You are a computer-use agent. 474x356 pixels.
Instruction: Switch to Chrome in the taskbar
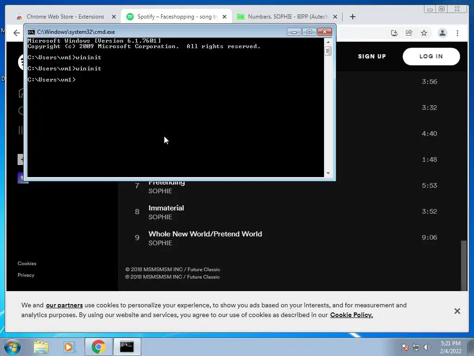(98, 347)
